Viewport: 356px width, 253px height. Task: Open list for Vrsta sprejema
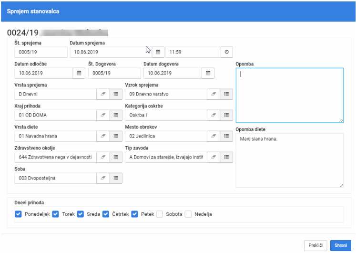116,94
